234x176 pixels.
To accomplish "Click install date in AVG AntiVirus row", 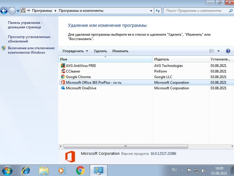I will (218, 66).
